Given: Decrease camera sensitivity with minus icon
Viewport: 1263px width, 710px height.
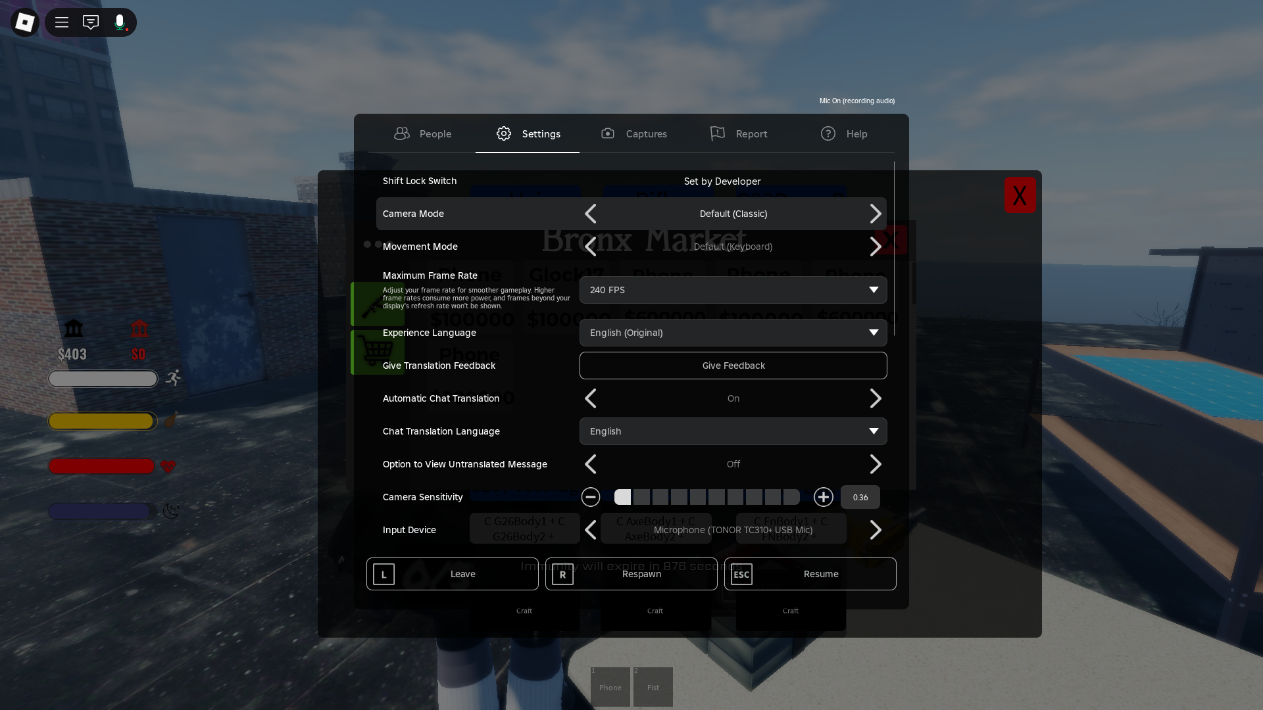Looking at the screenshot, I should coord(590,497).
